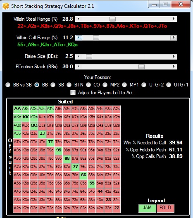
Task: Click the Raise Size slider thumb
Action: tap(89, 56)
